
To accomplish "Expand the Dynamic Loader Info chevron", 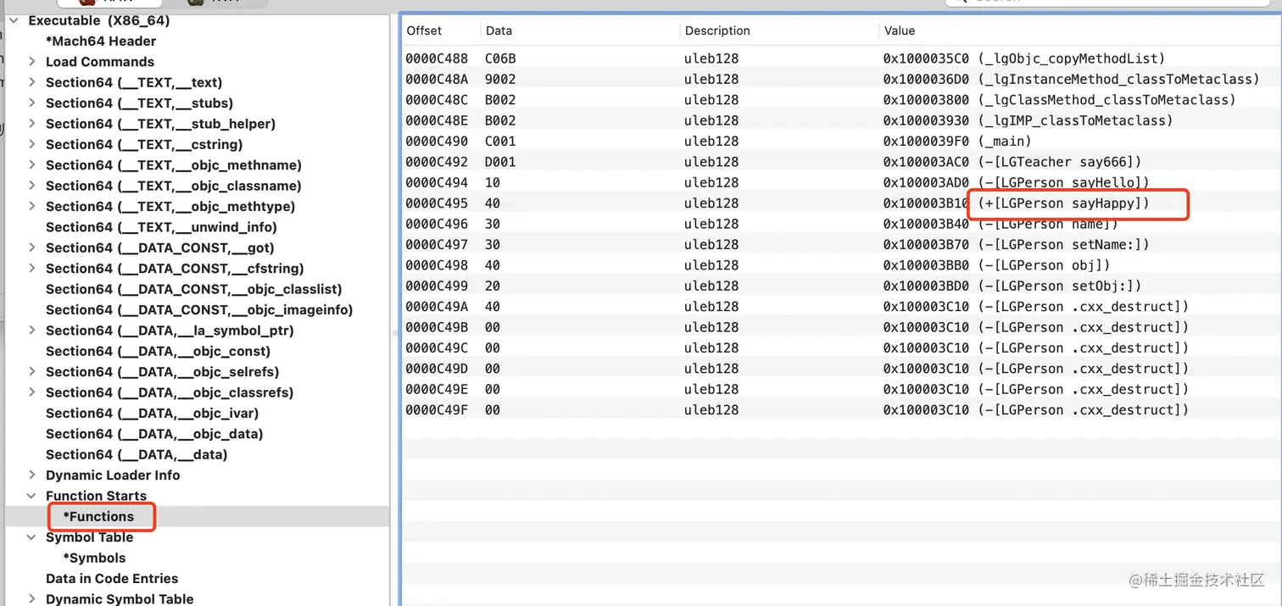I will (x=31, y=475).
